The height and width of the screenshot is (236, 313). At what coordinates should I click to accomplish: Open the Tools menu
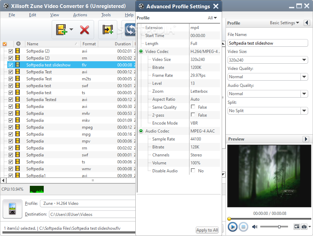(106, 15)
